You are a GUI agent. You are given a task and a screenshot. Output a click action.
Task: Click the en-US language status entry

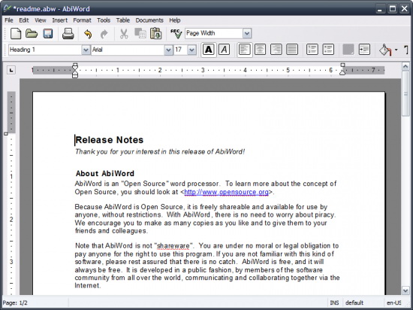(x=393, y=302)
